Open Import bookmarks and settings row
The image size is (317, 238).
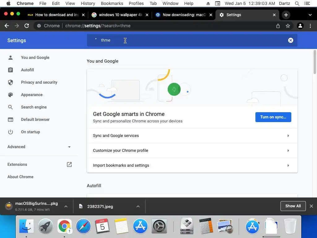point(192,165)
